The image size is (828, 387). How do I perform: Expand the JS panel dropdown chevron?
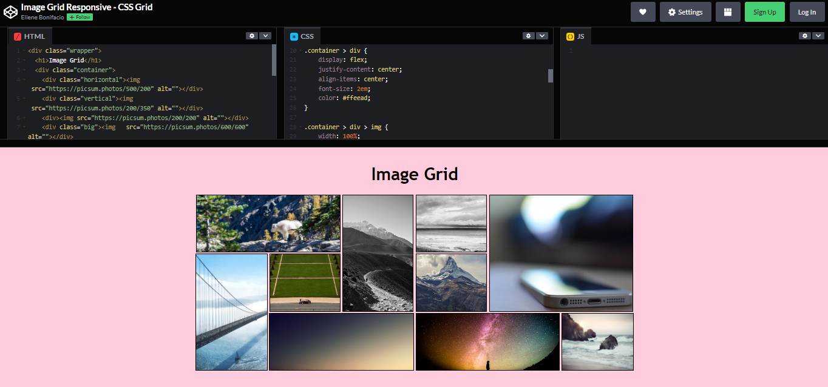coord(818,36)
